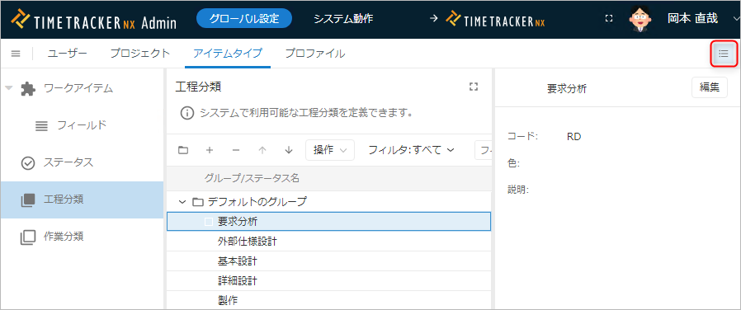Move item down with the down arrow
This screenshot has height=310, width=741.
[289, 150]
